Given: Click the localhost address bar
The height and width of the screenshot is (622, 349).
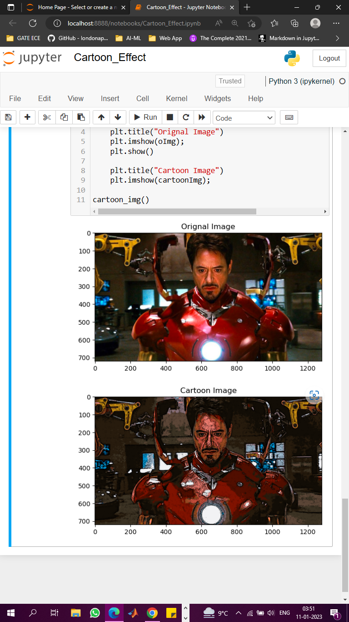Looking at the screenshot, I should (x=134, y=23).
